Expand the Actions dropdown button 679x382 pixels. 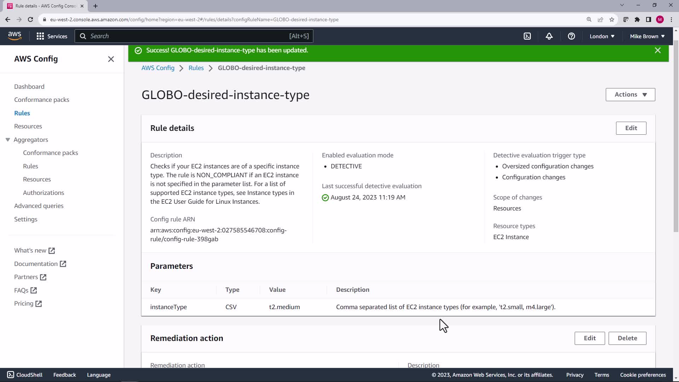(630, 94)
